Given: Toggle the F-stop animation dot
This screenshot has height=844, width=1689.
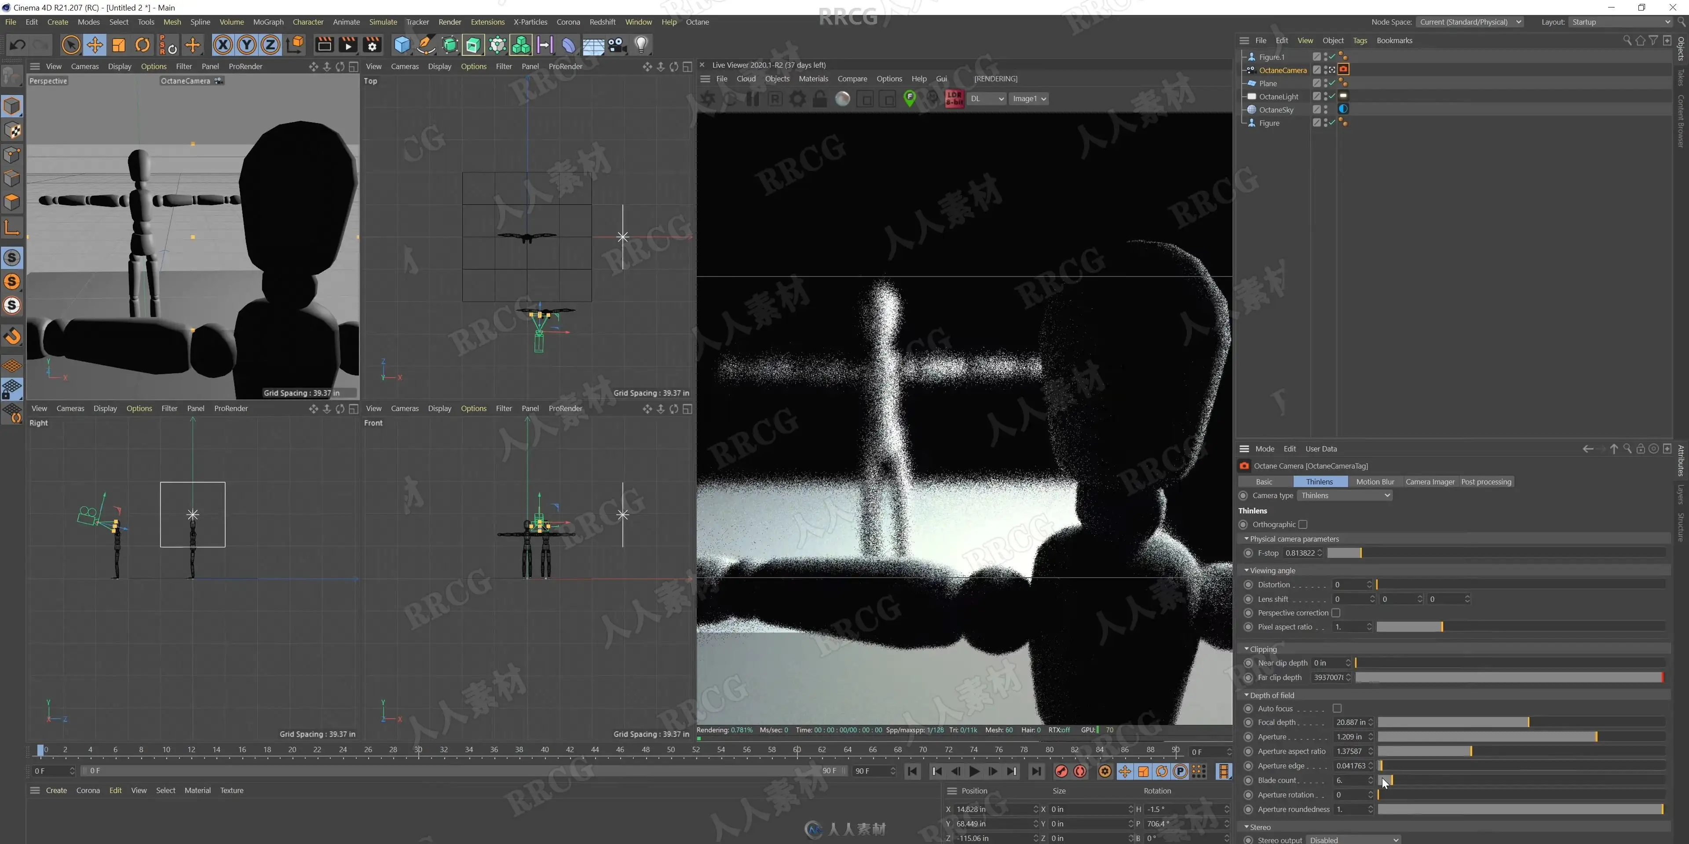Looking at the screenshot, I should (1248, 553).
